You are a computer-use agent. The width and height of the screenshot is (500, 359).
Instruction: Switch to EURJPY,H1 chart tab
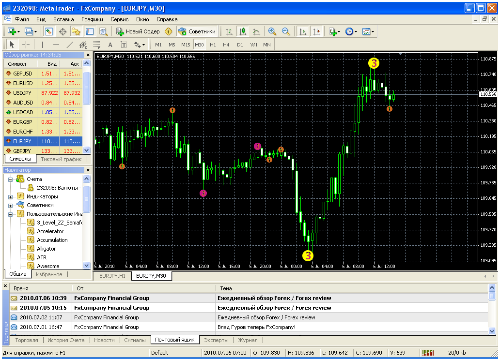point(112,276)
